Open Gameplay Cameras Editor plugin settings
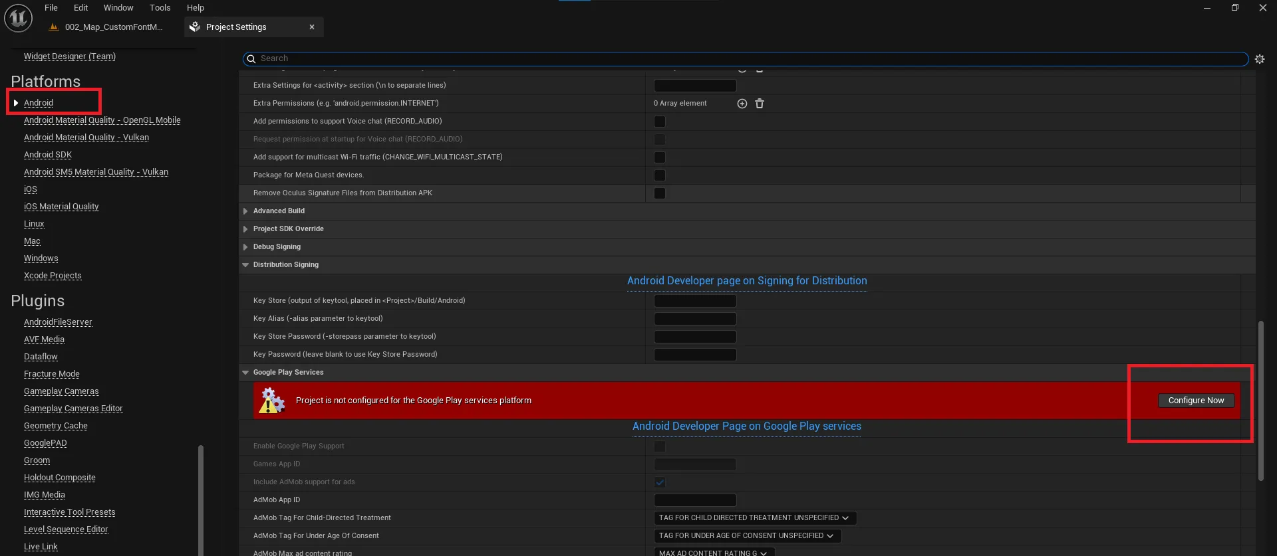1277x556 pixels. 73,409
